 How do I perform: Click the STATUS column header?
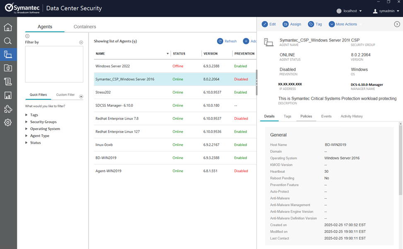click(179, 54)
